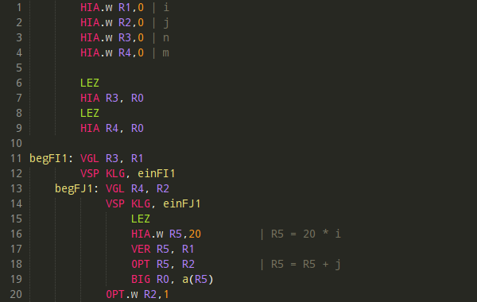
Task: Click 'VER R5, R1' on line 17
Action: point(163,249)
